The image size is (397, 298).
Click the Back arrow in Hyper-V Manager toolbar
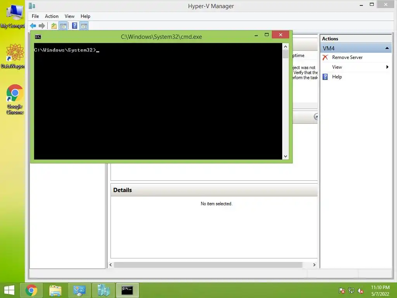[33, 26]
